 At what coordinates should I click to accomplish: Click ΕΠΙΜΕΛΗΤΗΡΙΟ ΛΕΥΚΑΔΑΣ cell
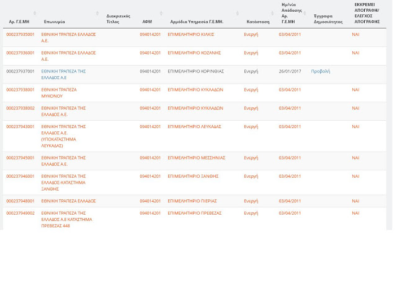click(x=194, y=126)
